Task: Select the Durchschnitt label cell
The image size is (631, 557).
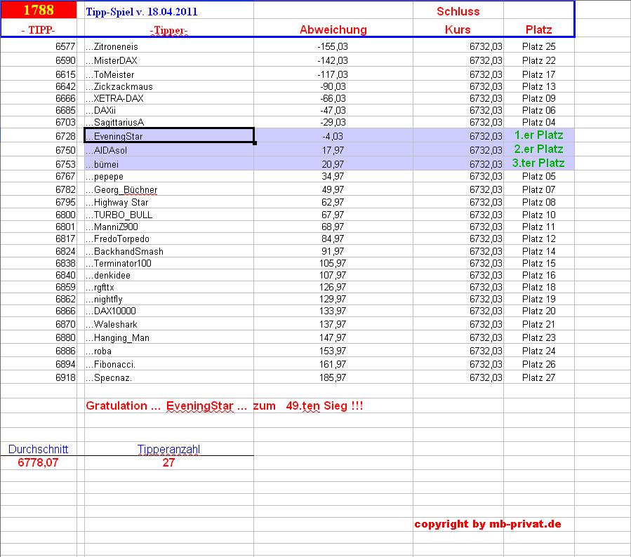Action: (x=39, y=448)
